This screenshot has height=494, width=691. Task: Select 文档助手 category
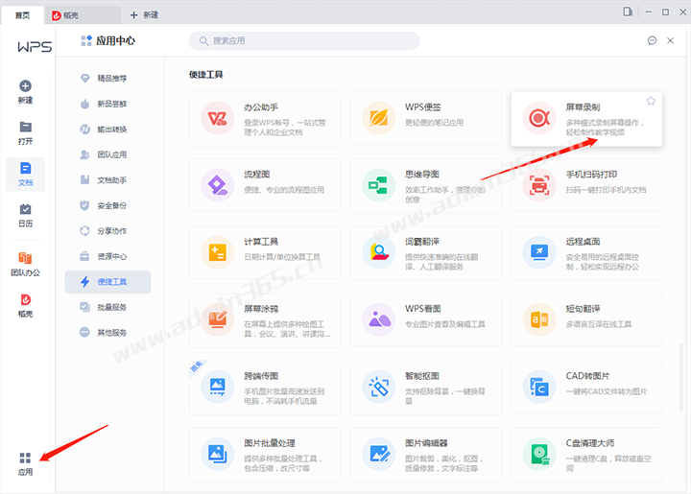point(107,180)
